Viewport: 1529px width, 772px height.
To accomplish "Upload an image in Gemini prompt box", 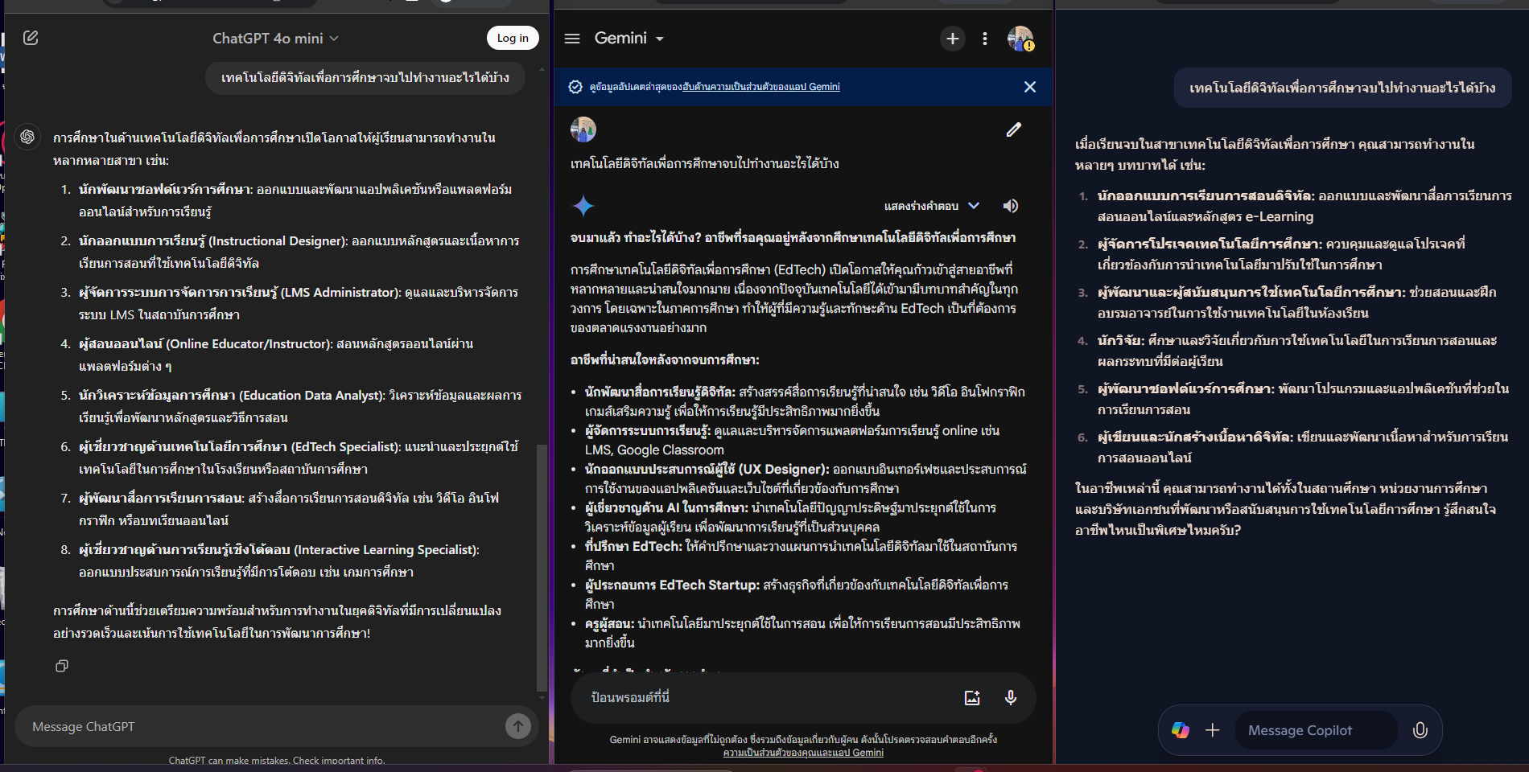I will click(972, 697).
